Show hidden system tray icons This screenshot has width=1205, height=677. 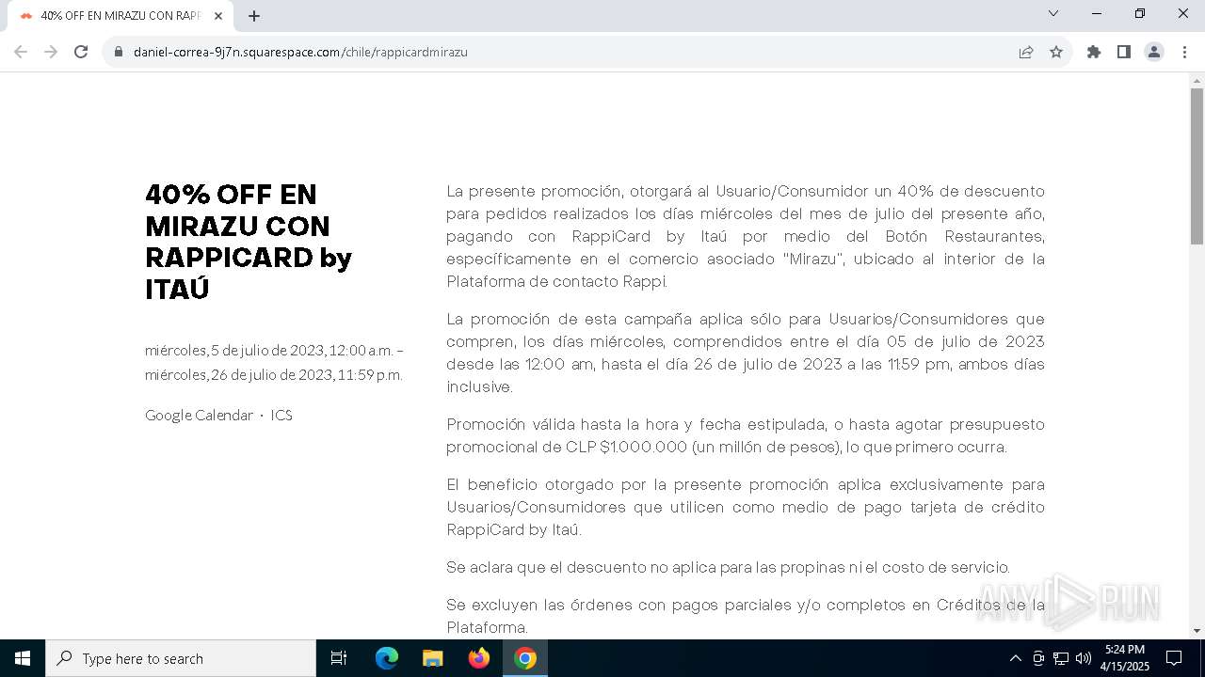coord(1015,658)
